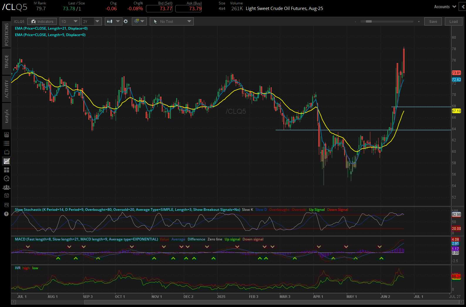Screen dimensions: 466x307
Task: Switch to the tastyfx tab
Action: click(6, 116)
